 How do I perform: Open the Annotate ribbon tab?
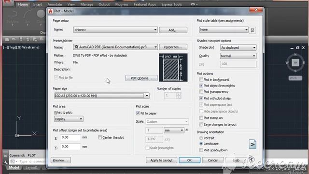point(55,4)
